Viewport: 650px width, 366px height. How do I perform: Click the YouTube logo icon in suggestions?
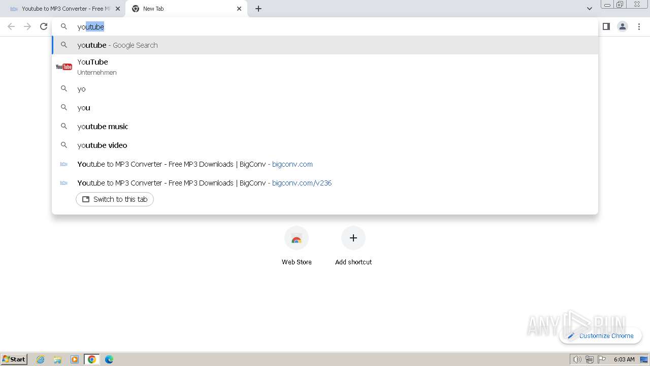(64, 67)
